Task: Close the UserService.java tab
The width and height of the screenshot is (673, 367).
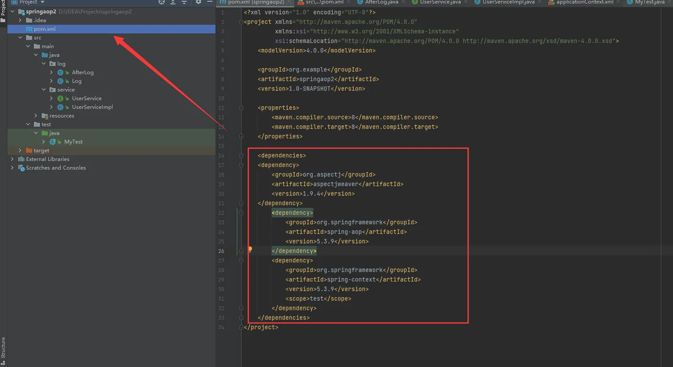Action: (x=466, y=2)
